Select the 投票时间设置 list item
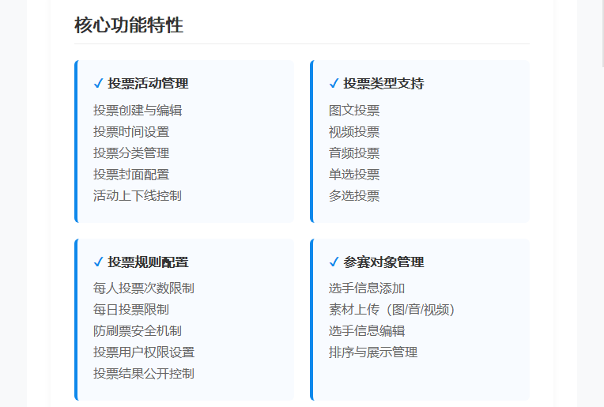This screenshot has width=604, height=407. (x=131, y=132)
